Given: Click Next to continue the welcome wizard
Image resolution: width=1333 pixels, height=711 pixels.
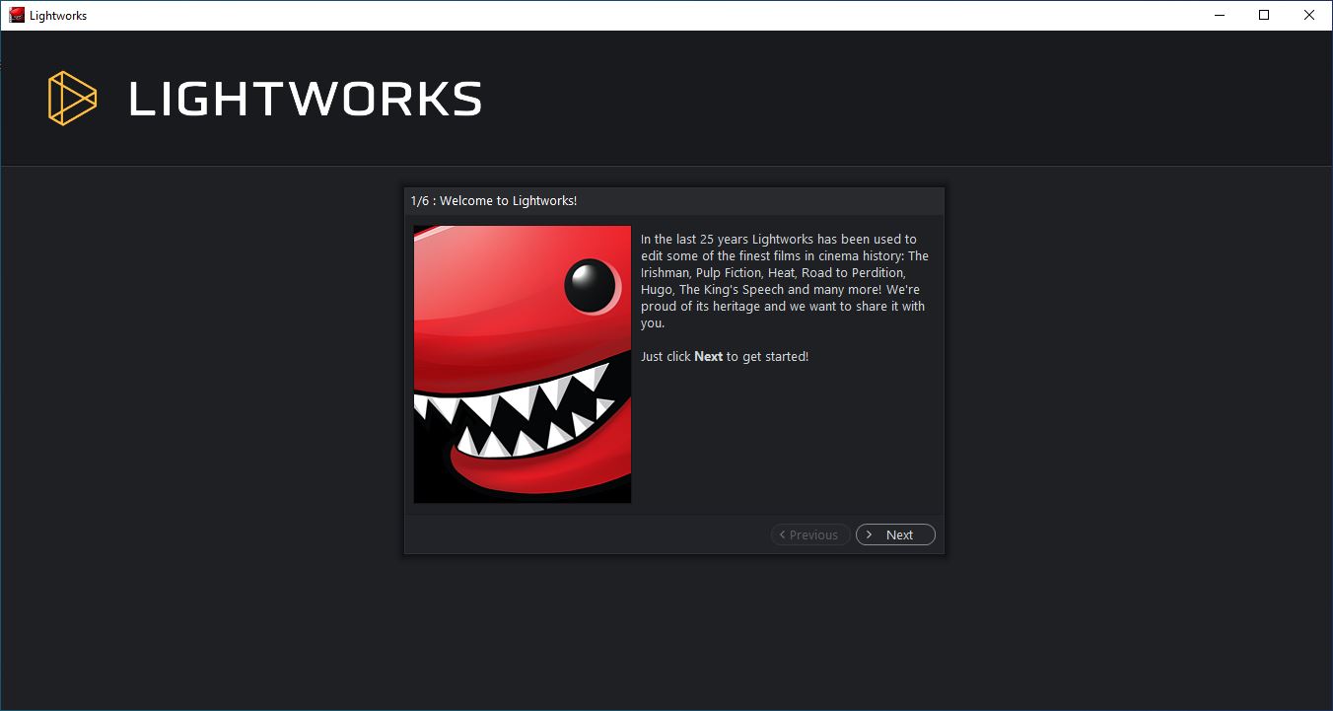Looking at the screenshot, I should (x=895, y=534).
